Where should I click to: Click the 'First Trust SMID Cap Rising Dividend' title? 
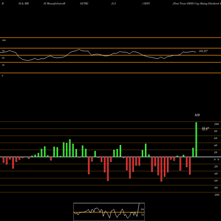click(x=197, y=4)
